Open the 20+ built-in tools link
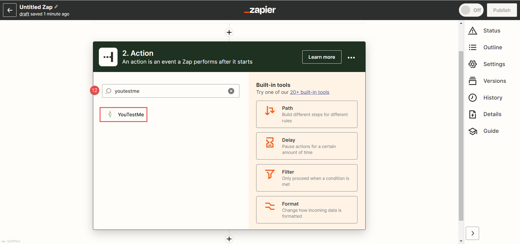This screenshot has width=520, height=244. (309, 92)
